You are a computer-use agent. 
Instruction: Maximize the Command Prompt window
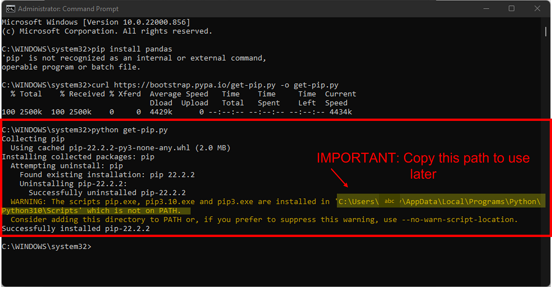[x=511, y=8]
